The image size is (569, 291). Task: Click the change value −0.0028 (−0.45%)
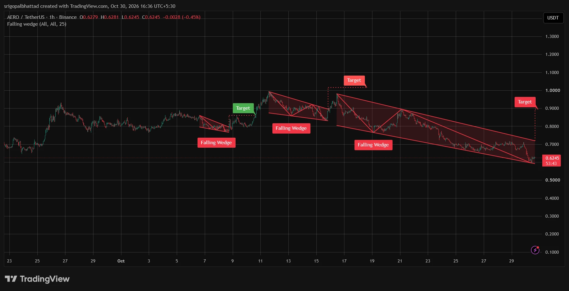pos(181,17)
